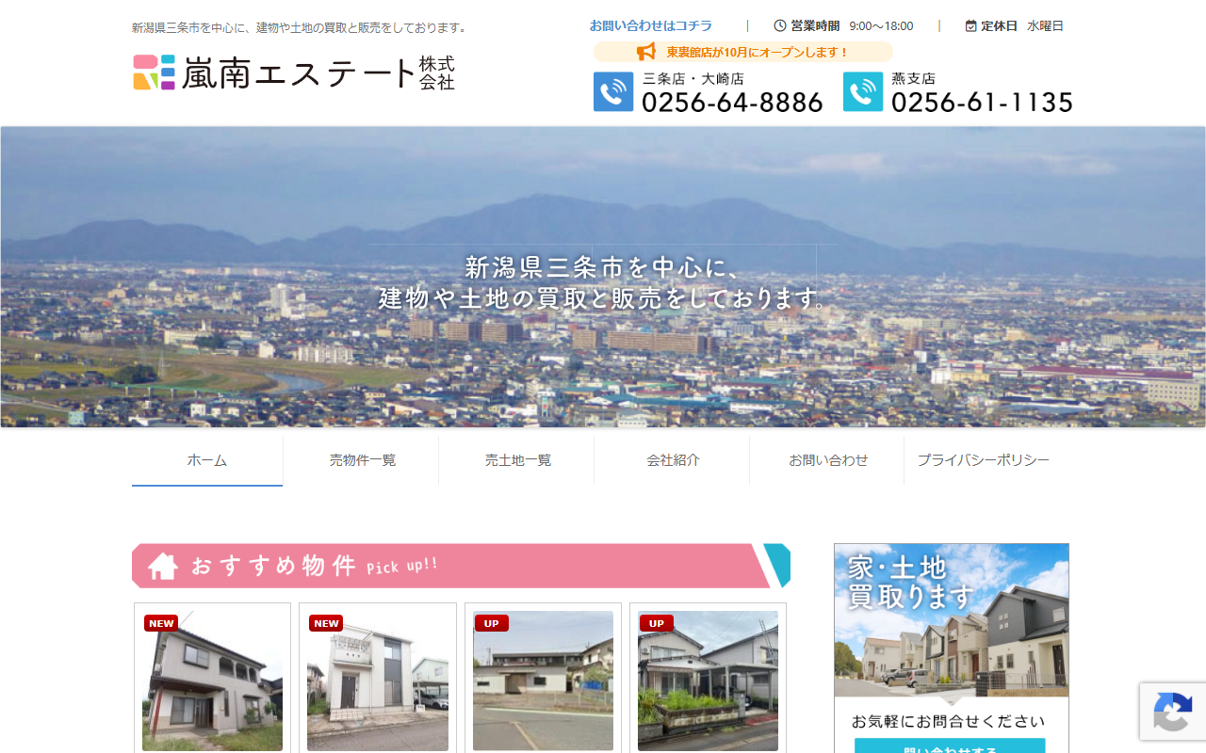
Task: Click the 嵐南エステート株式会社 company name
Action: [x=318, y=72]
